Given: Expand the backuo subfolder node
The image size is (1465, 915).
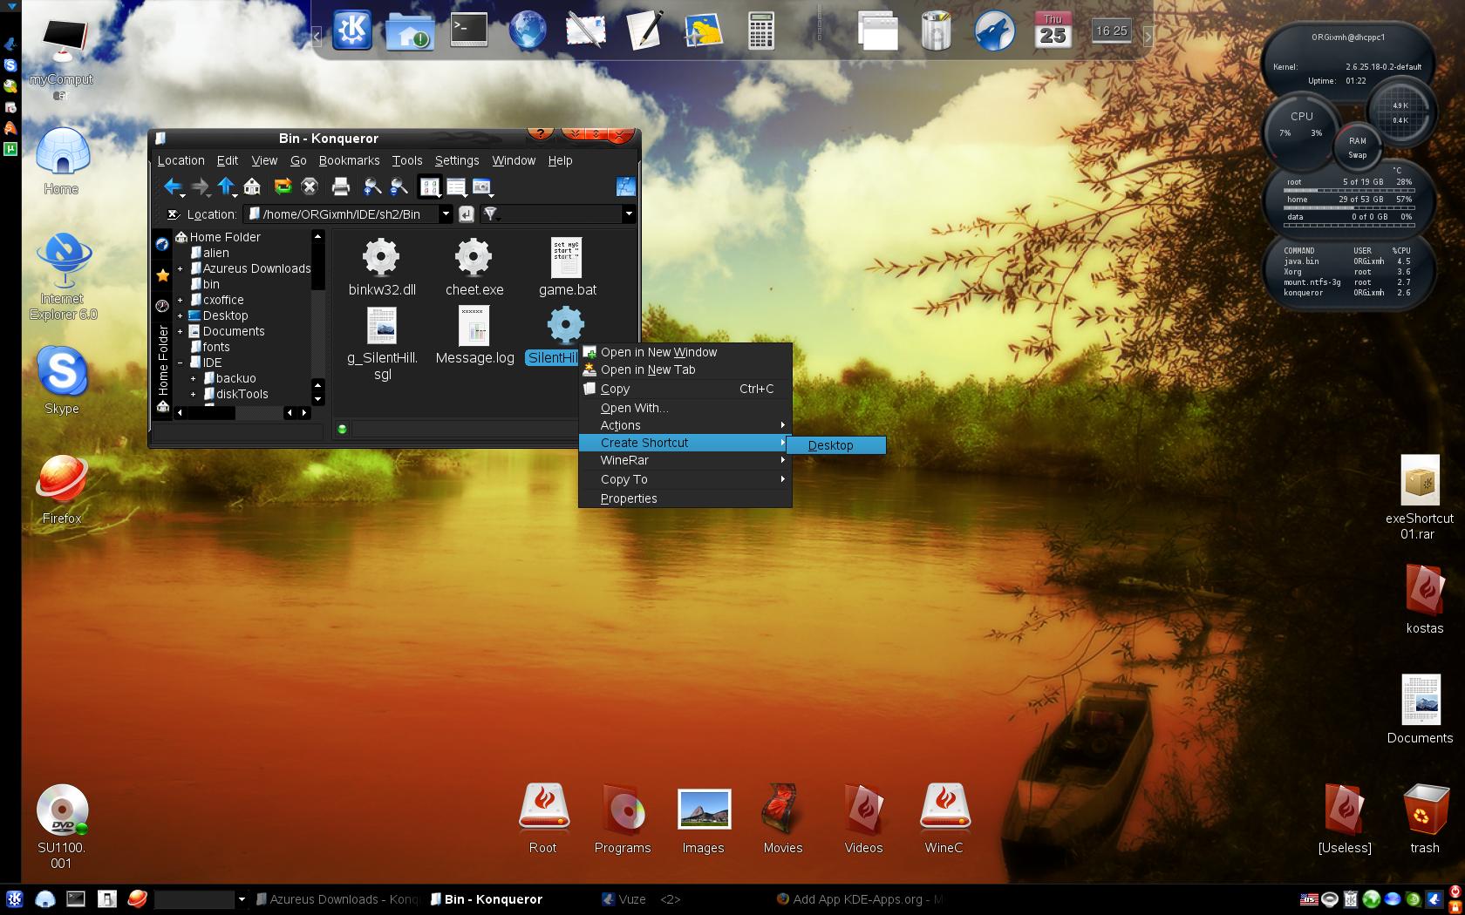Looking at the screenshot, I should 194,378.
